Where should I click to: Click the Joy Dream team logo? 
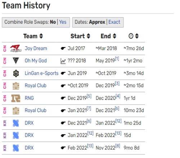coord(16,48)
